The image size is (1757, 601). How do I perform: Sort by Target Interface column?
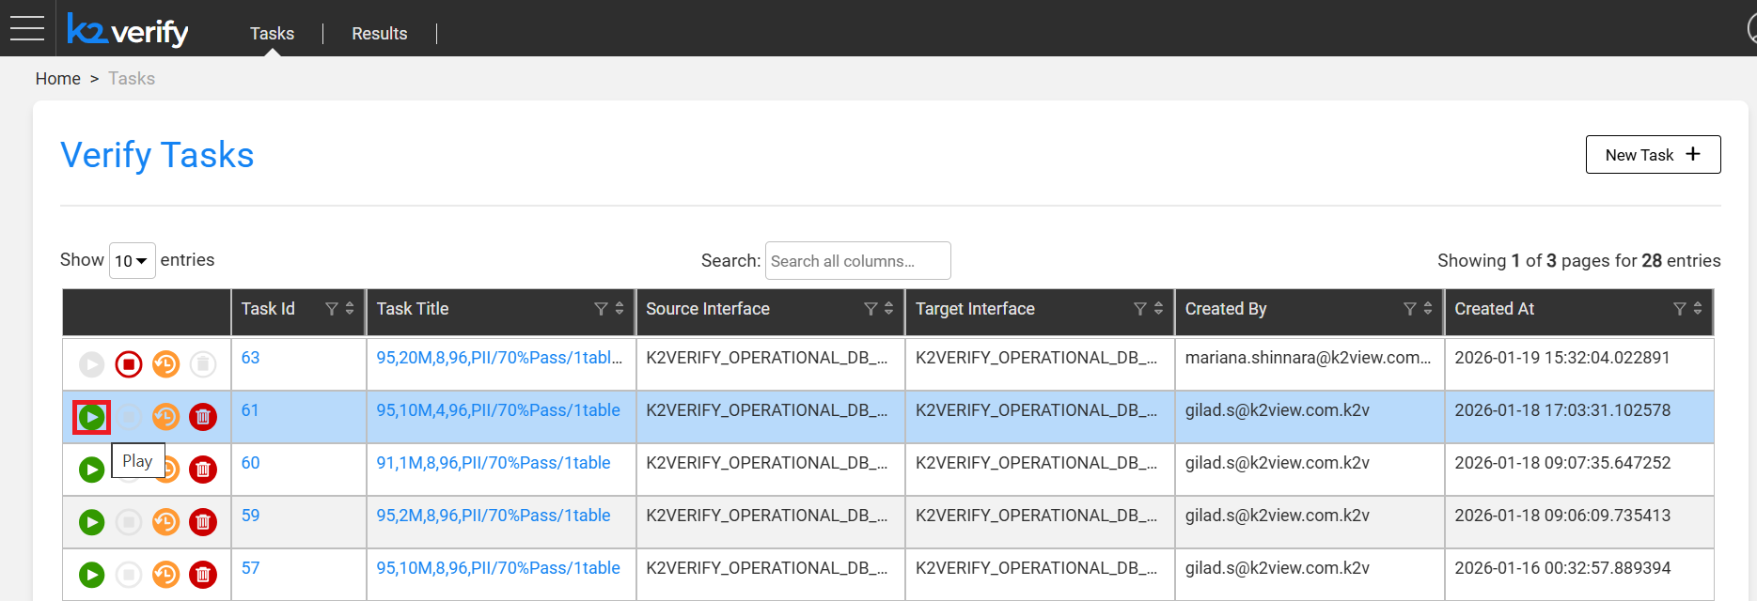click(1158, 309)
